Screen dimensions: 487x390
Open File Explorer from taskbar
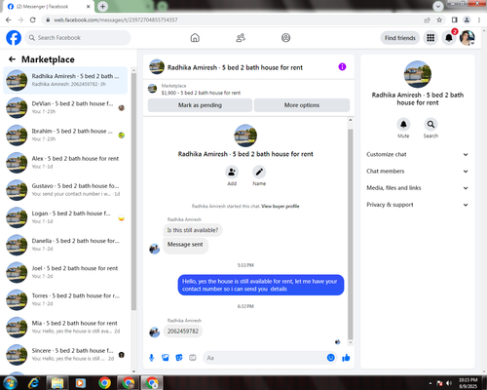point(57,383)
